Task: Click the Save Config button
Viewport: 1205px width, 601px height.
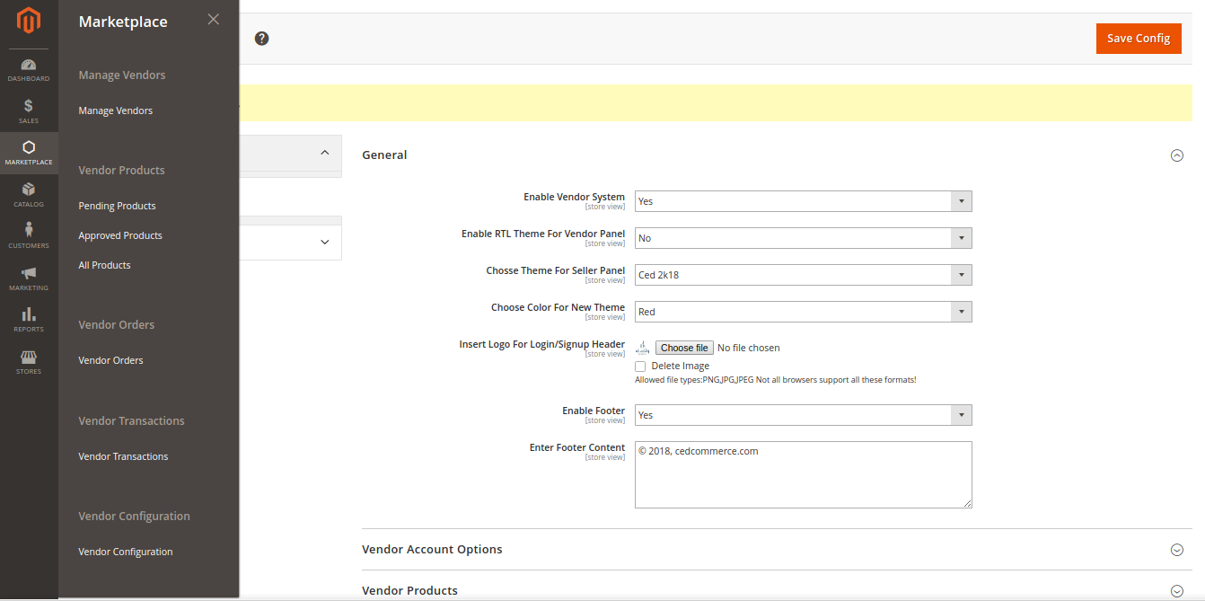Action: [x=1138, y=39]
